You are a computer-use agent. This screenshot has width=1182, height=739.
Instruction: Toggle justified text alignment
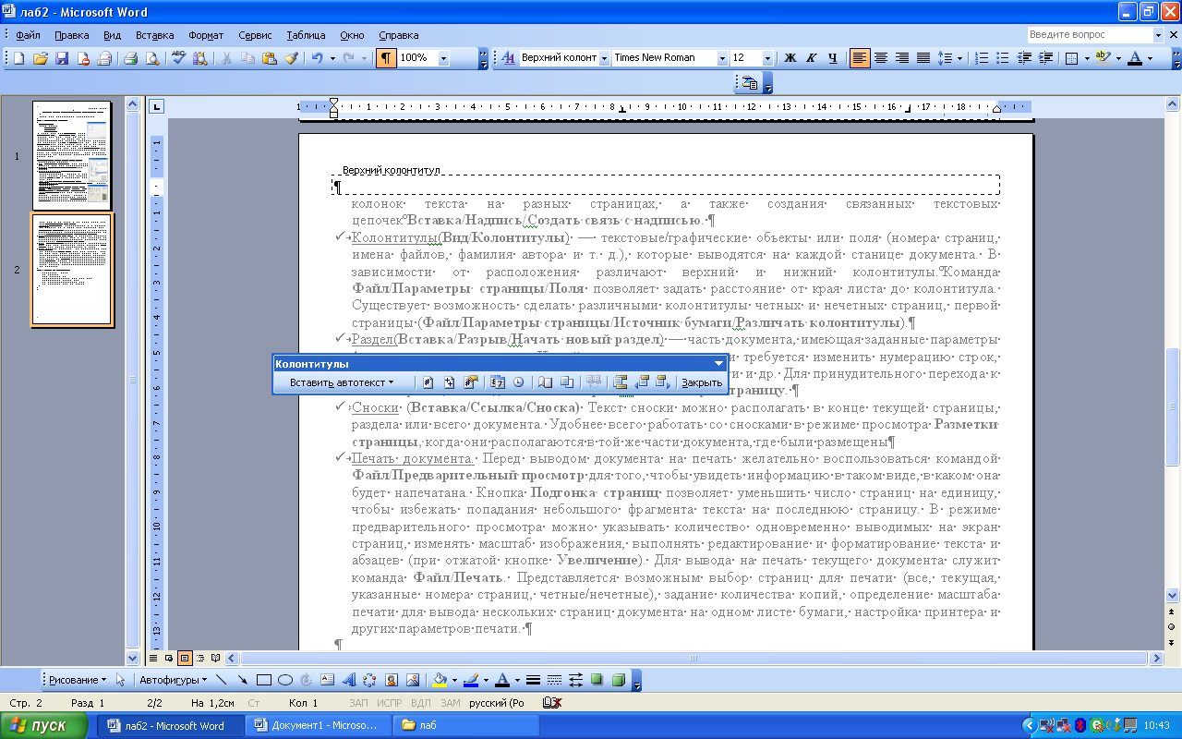(923, 58)
